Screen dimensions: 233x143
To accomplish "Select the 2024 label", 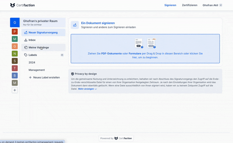I will pyautogui.click(x=32, y=62).
